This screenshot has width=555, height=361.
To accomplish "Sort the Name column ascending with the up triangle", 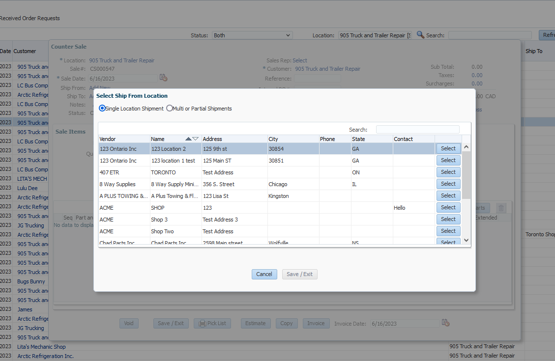I will click(x=188, y=139).
